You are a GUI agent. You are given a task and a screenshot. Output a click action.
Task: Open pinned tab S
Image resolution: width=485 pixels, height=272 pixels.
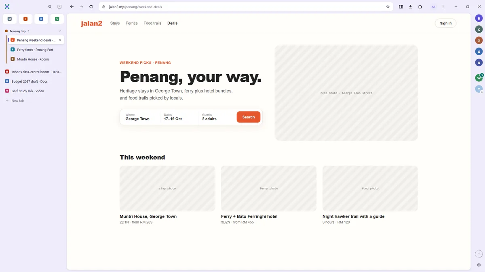[57, 19]
